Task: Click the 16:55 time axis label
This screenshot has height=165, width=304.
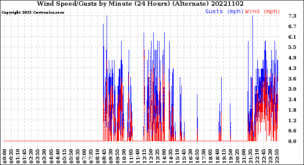Action: (197, 156)
